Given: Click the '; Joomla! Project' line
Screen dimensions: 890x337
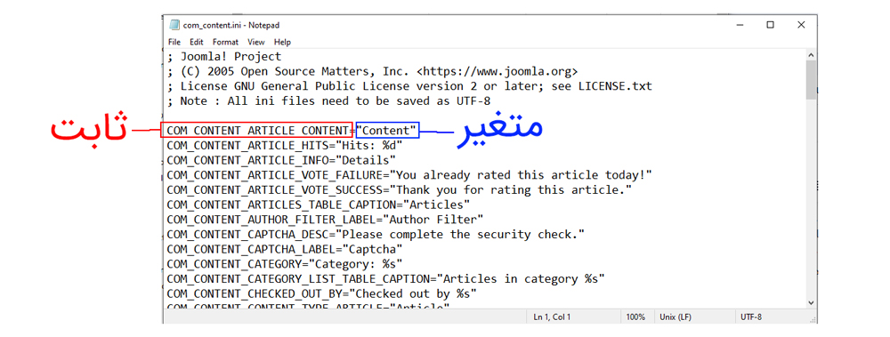Looking at the screenshot, I should tap(224, 57).
